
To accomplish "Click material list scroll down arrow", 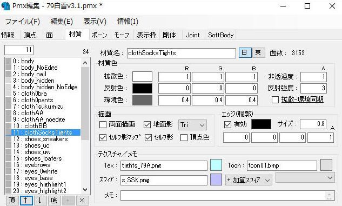I will pyautogui.click(x=85, y=190).
